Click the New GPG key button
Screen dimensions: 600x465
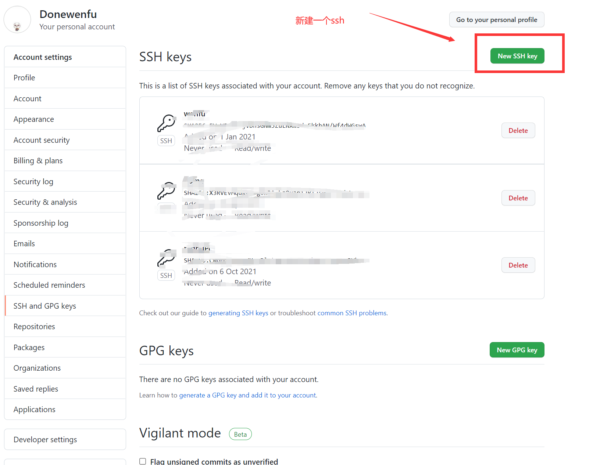(517, 350)
